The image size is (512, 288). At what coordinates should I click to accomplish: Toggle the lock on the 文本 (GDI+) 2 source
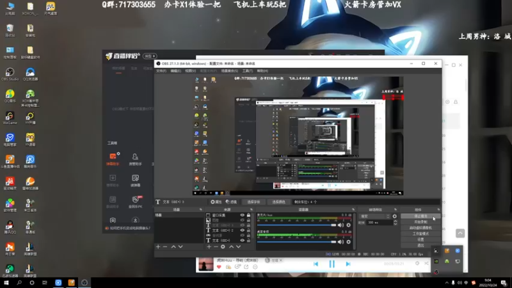click(x=248, y=230)
